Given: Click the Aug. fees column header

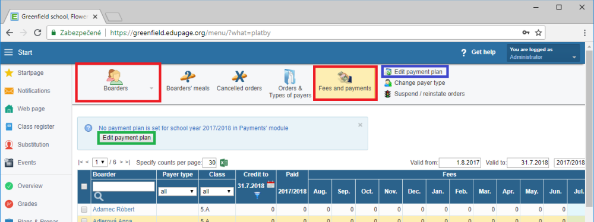Looking at the screenshot, I should pos(320,191).
